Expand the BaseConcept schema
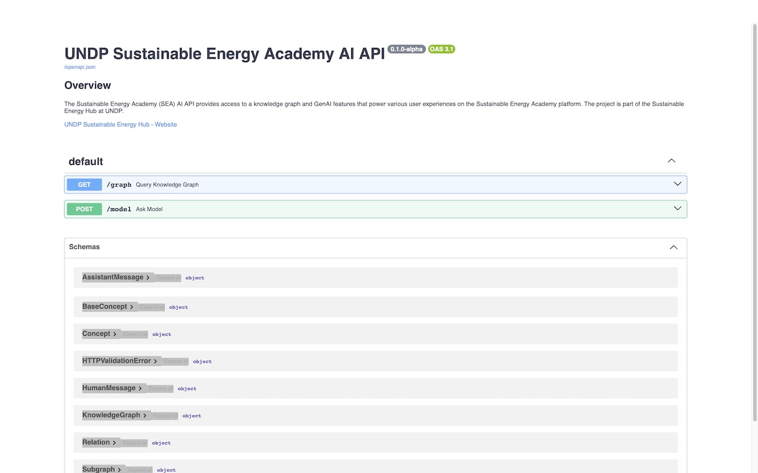This screenshot has height=473, width=758. click(x=108, y=307)
